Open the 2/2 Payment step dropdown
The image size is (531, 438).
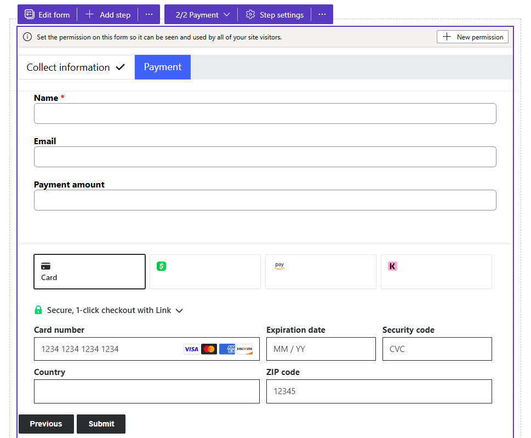click(x=203, y=15)
